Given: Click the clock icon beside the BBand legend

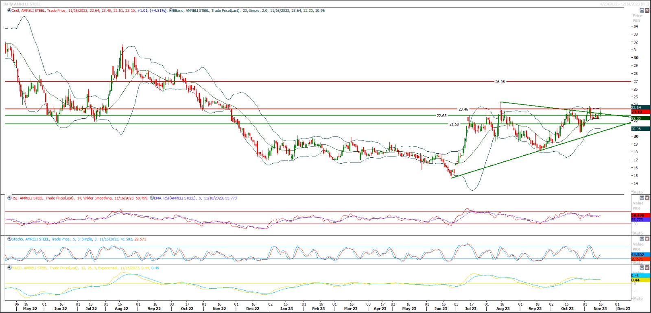Looking at the screenshot, I should pos(171,11).
